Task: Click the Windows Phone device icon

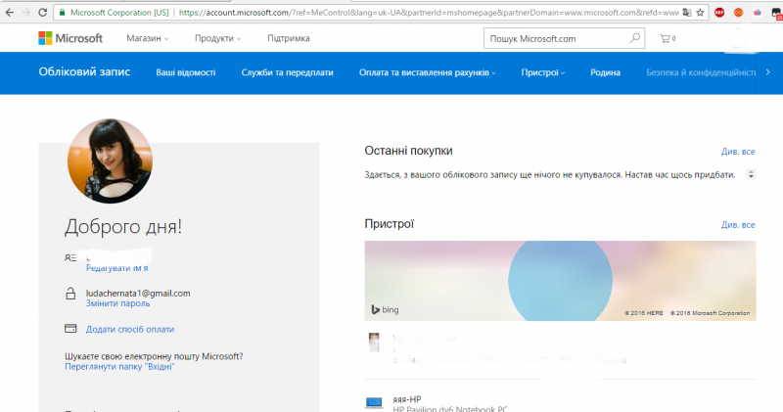Action: tap(374, 343)
